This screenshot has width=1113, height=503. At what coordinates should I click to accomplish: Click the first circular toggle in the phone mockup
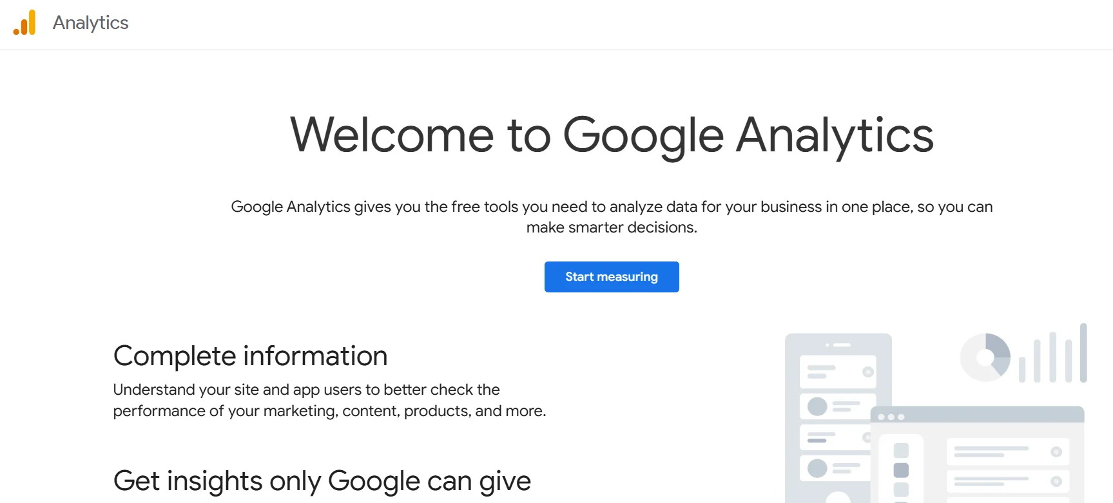(867, 371)
